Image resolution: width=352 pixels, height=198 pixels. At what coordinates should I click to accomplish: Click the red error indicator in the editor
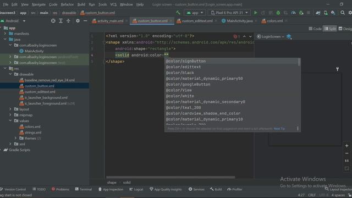237,36
